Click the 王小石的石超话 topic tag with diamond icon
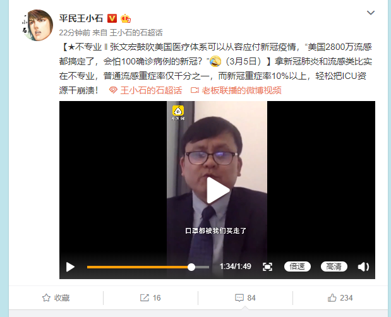Viewport: 391px width, 317px height. click(146, 90)
